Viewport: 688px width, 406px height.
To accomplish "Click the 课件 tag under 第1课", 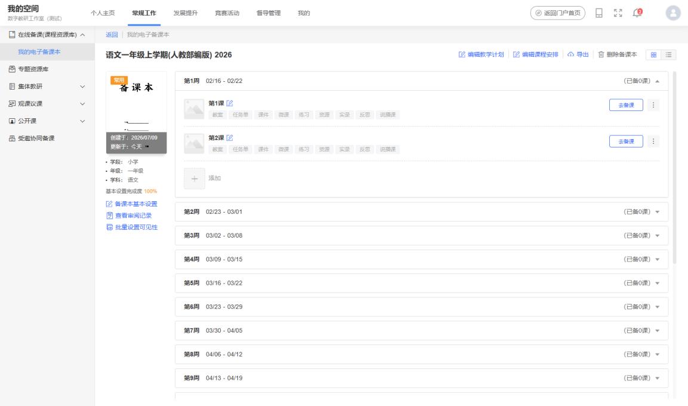I will pyautogui.click(x=263, y=115).
